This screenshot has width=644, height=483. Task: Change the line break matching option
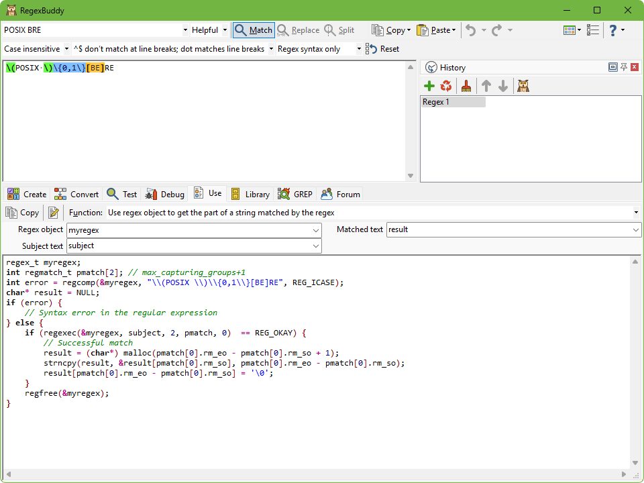[271, 49]
